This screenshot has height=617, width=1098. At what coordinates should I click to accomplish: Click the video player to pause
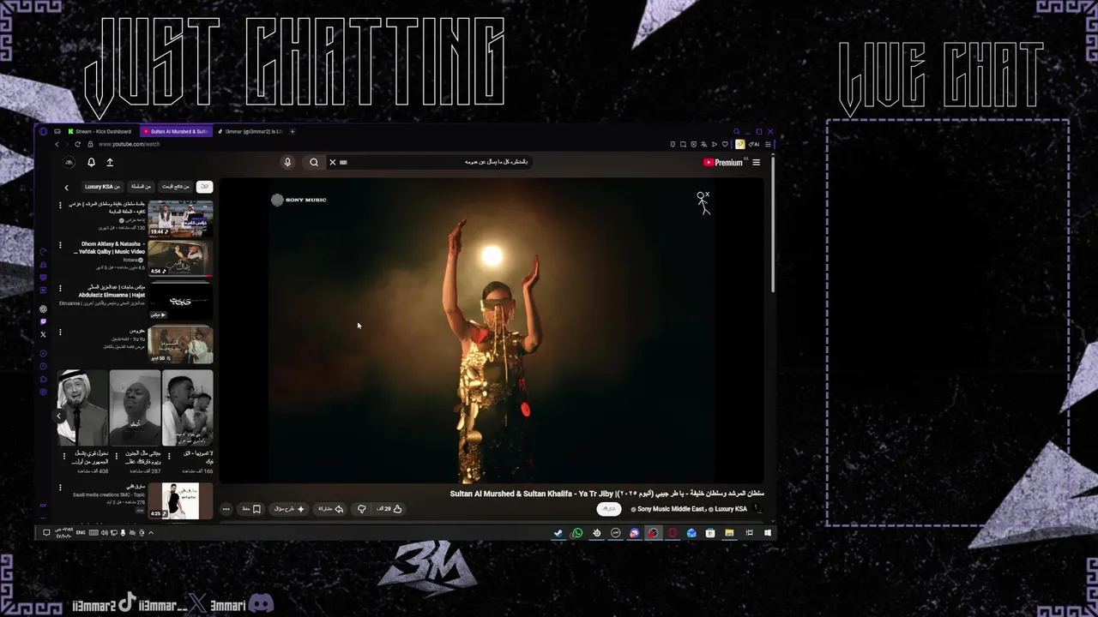[x=492, y=331]
